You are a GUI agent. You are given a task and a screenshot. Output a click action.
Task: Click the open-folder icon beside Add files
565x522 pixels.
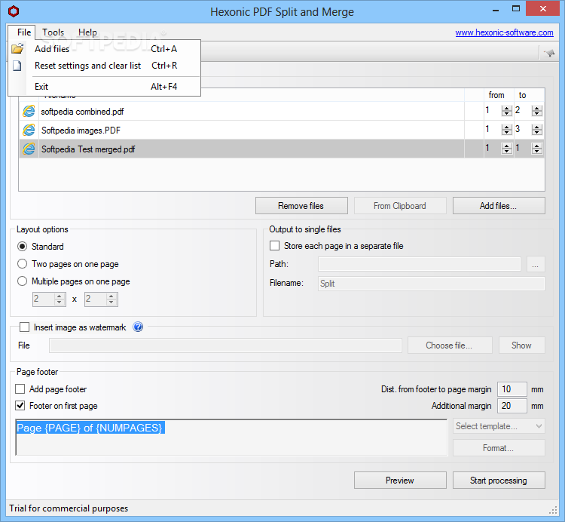coord(17,48)
